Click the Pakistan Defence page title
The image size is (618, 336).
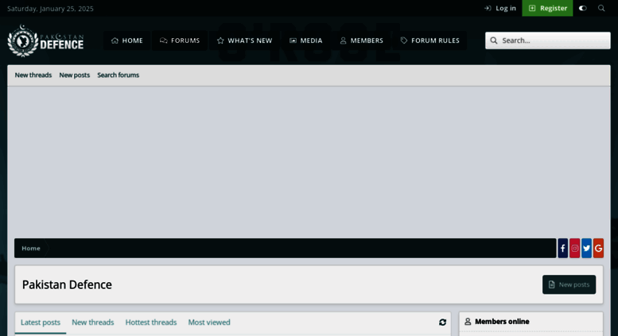click(x=67, y=284)
